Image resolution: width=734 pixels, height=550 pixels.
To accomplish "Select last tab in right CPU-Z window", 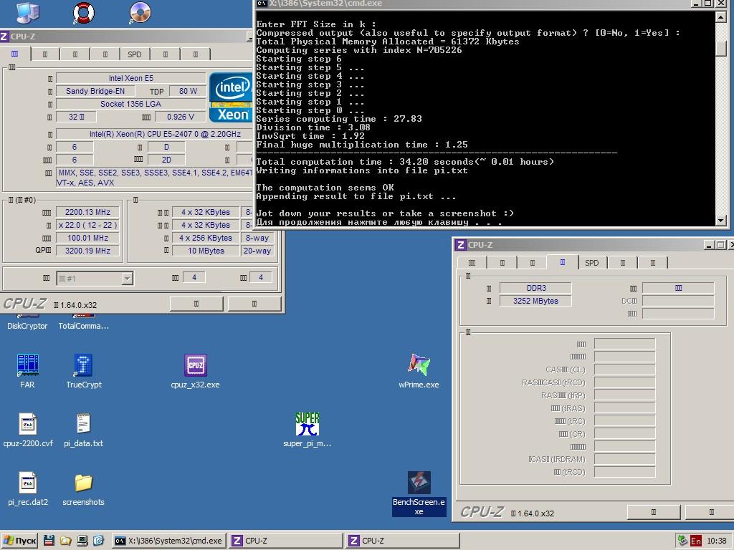I will [x=652, y=263].
